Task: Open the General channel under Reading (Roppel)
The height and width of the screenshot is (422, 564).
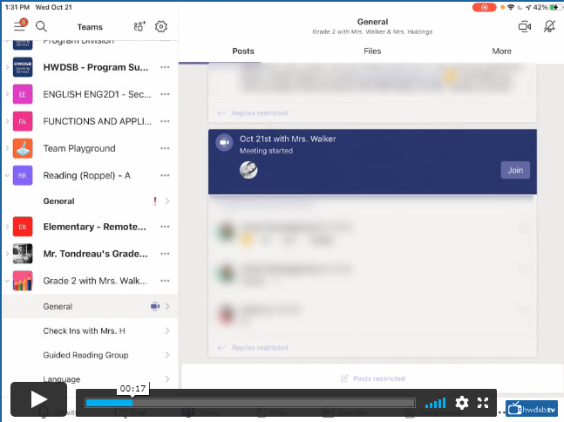Action: click(x=91, y=201)
